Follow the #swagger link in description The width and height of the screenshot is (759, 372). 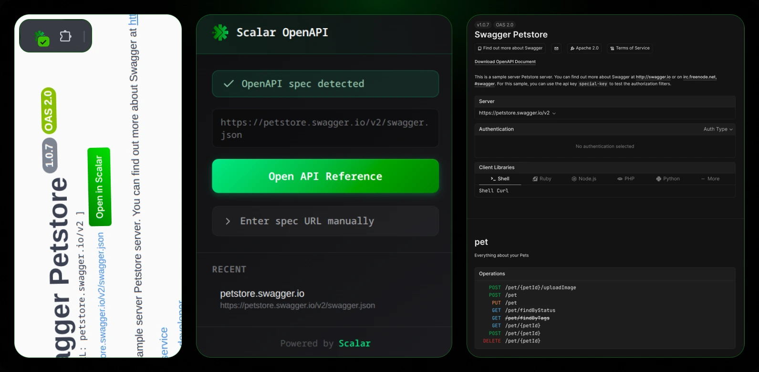point(485,84)
